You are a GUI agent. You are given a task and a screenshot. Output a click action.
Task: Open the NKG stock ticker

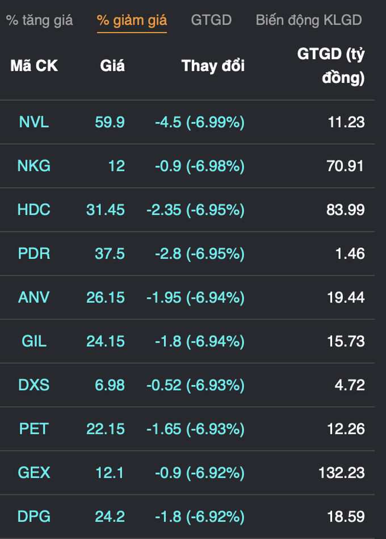point(34,166)
